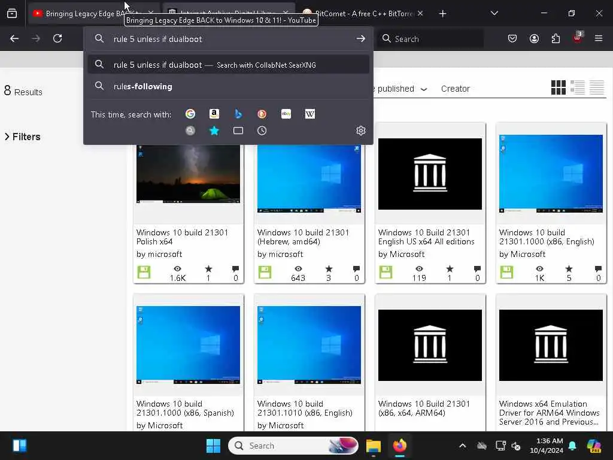This screenshot has width=613, height=460.
Task: Switch to the extended list view
Action: tap(578, 87)
